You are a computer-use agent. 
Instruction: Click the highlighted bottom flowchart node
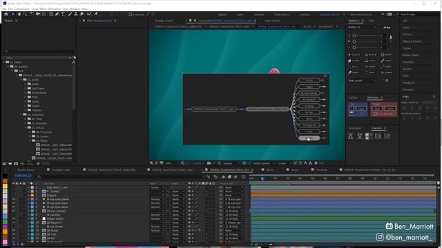coord(309,138)
